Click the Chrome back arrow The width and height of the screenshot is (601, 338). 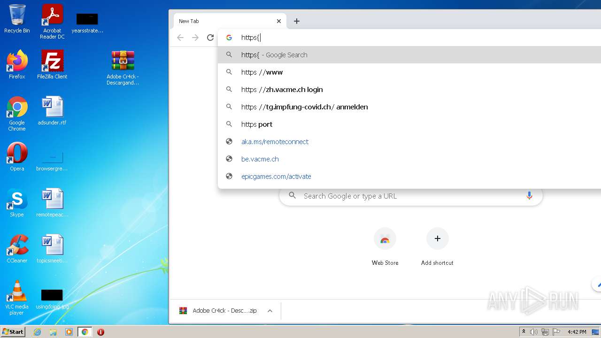tap(180, 38)
